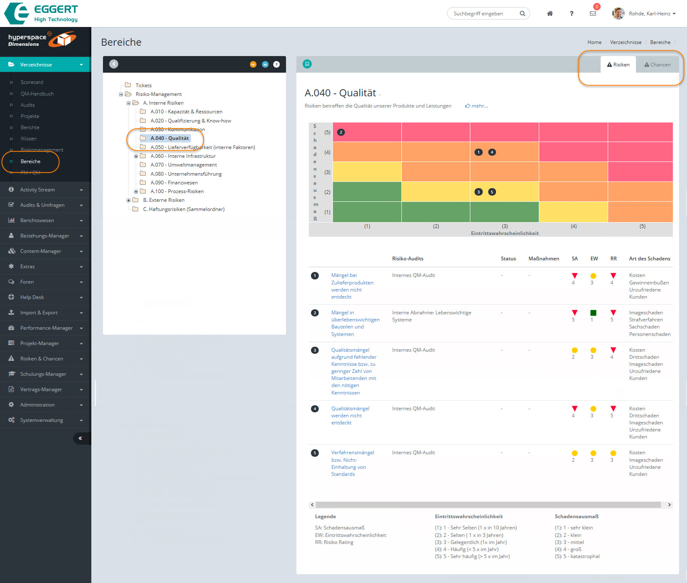Image resolution: width=687 pixels, height=583 pixels.
Task: Open the help question mark icon
Action: pyautogui.click(x=572, y=13)
